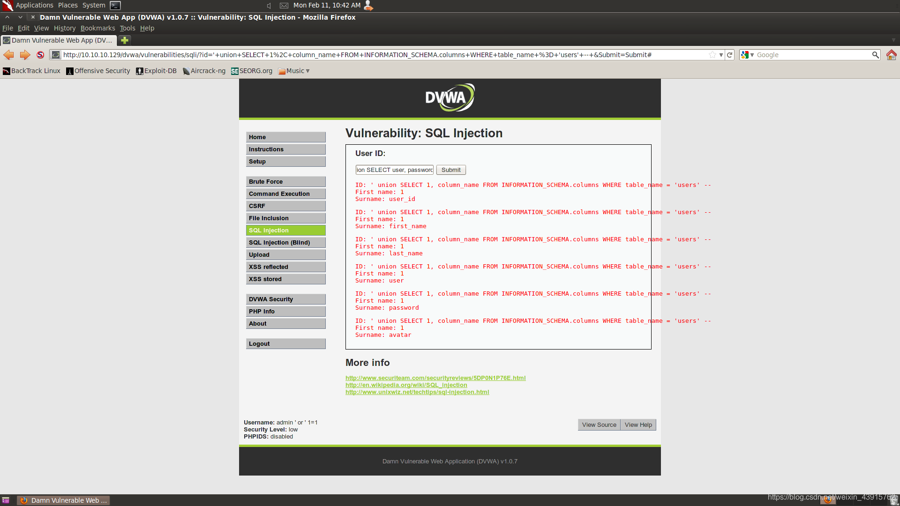Click the DVWA logo banner

pos(450,97)
